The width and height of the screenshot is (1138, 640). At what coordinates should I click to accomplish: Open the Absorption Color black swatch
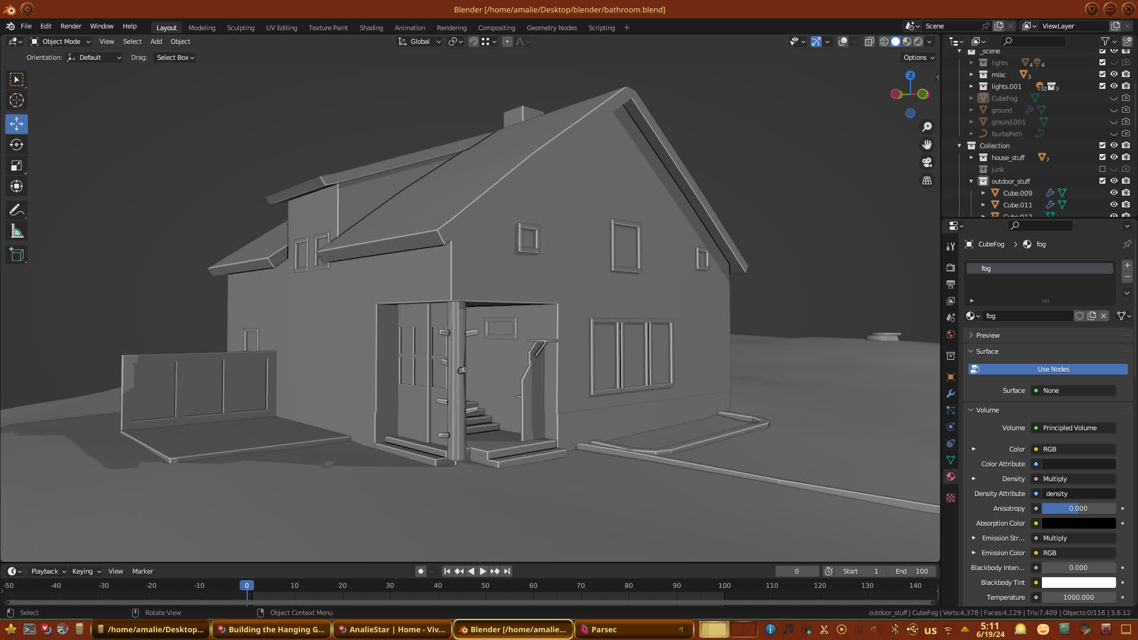pyautogui.click(x=1078, y=523)
